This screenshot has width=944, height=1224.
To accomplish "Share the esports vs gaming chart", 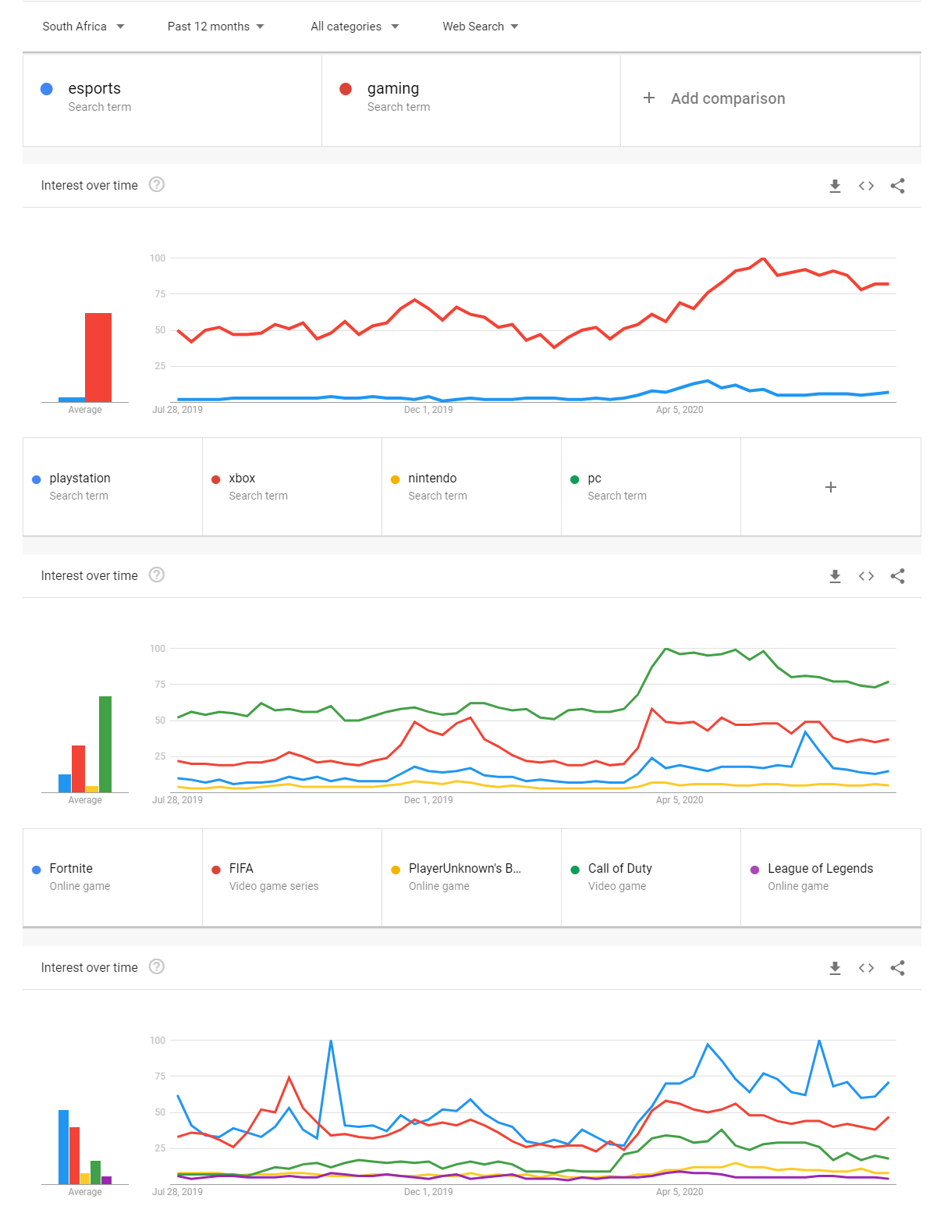I will [x=897, y=186].
